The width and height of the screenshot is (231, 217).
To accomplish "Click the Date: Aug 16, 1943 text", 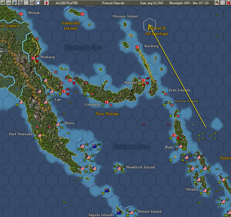I will click(x=152, y=3).
